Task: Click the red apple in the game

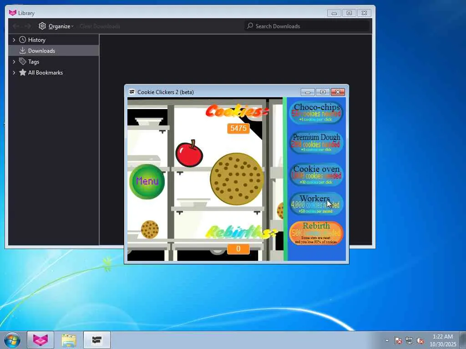Action: click(189, 154)
